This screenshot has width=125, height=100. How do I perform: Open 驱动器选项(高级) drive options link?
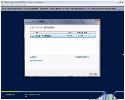click(x=82, y=57)
